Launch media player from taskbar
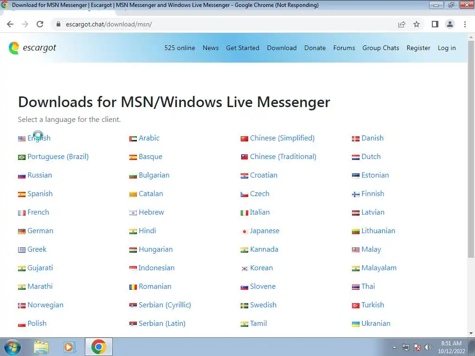 coord(70,347)
